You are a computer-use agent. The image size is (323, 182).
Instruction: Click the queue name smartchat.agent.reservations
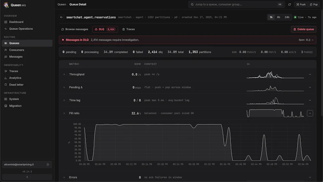(91, 17)
